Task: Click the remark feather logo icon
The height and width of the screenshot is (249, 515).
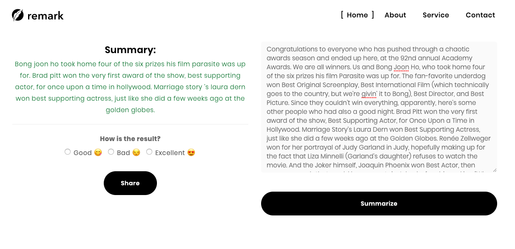Action: 18,15
